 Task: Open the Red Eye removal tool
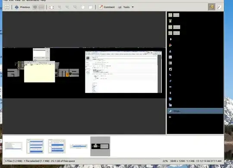170,117
